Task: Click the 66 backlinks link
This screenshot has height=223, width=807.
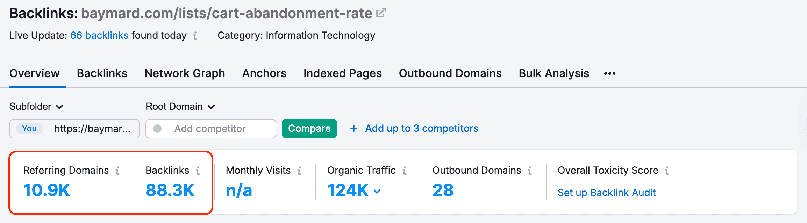Action: pyautogui.click(x=99, y=36)
